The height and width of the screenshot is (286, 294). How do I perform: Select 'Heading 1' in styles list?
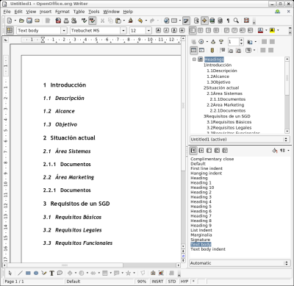(x=201, y=183)
